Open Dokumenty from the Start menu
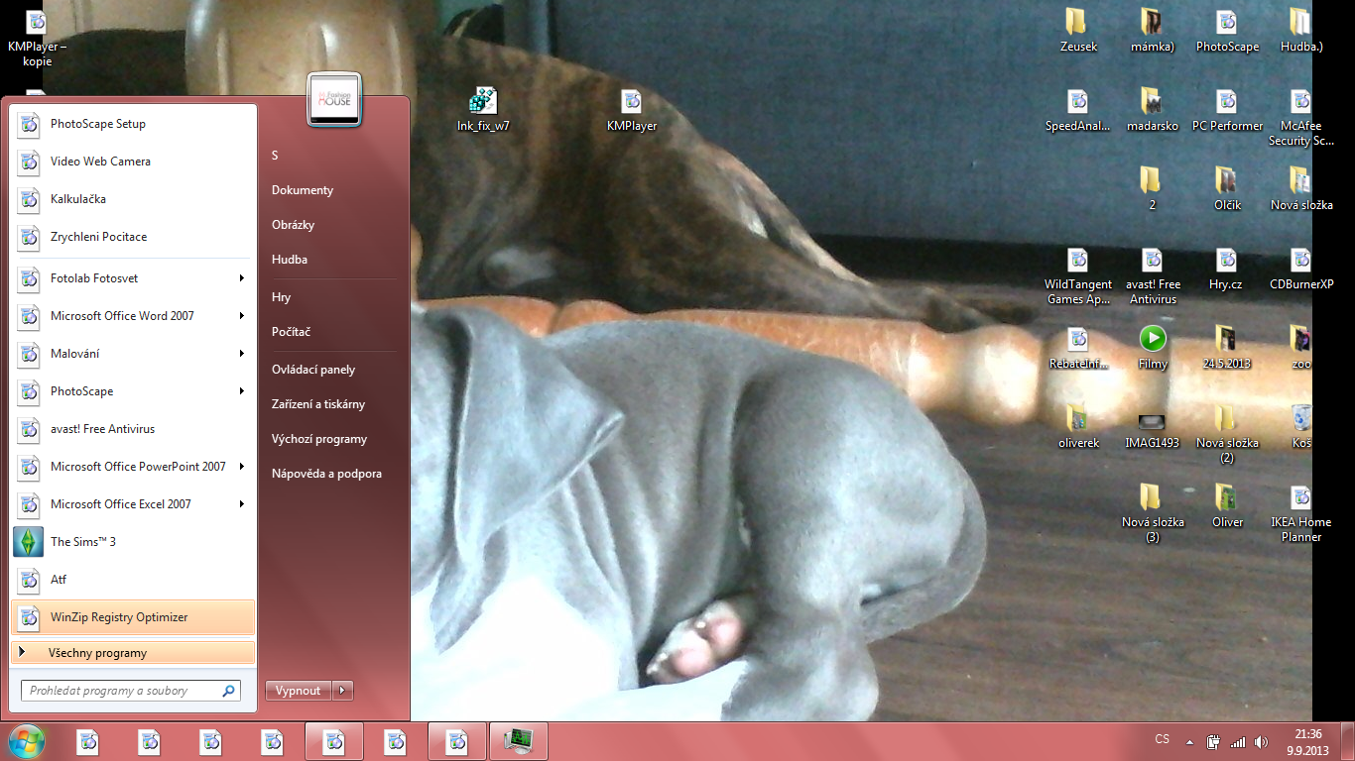1355x761 pixels. pyautogui.click(x=303, y=190)
